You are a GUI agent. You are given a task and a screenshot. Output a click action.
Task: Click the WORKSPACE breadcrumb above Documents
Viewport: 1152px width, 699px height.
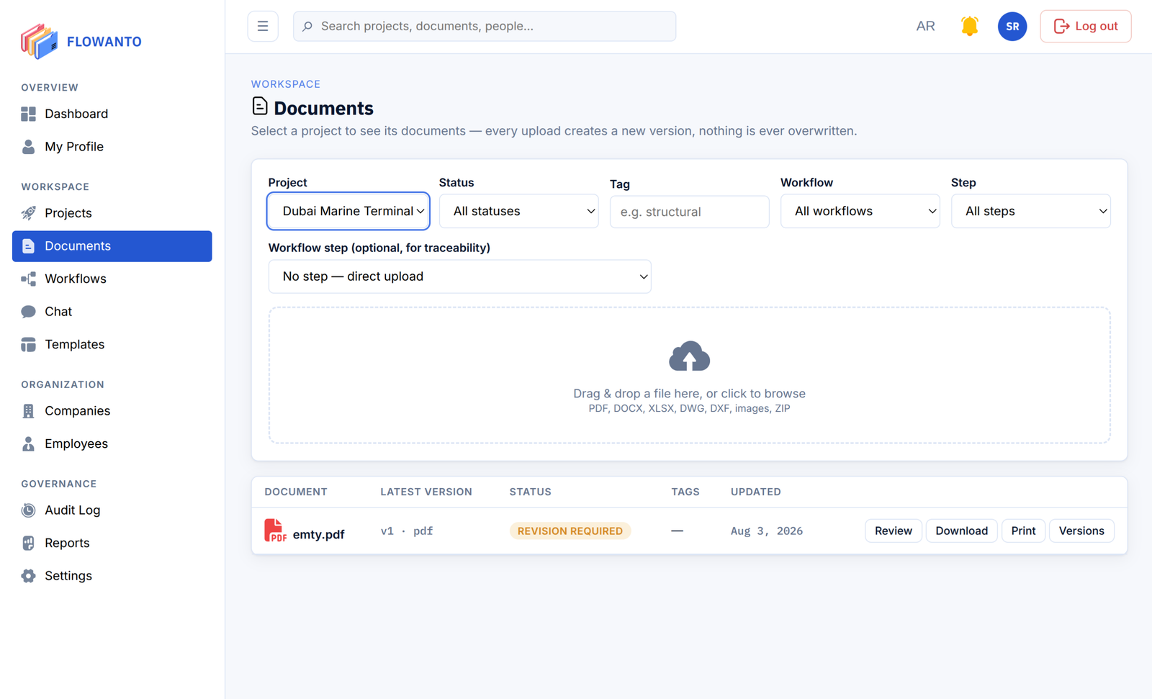(x=286, y=84)
